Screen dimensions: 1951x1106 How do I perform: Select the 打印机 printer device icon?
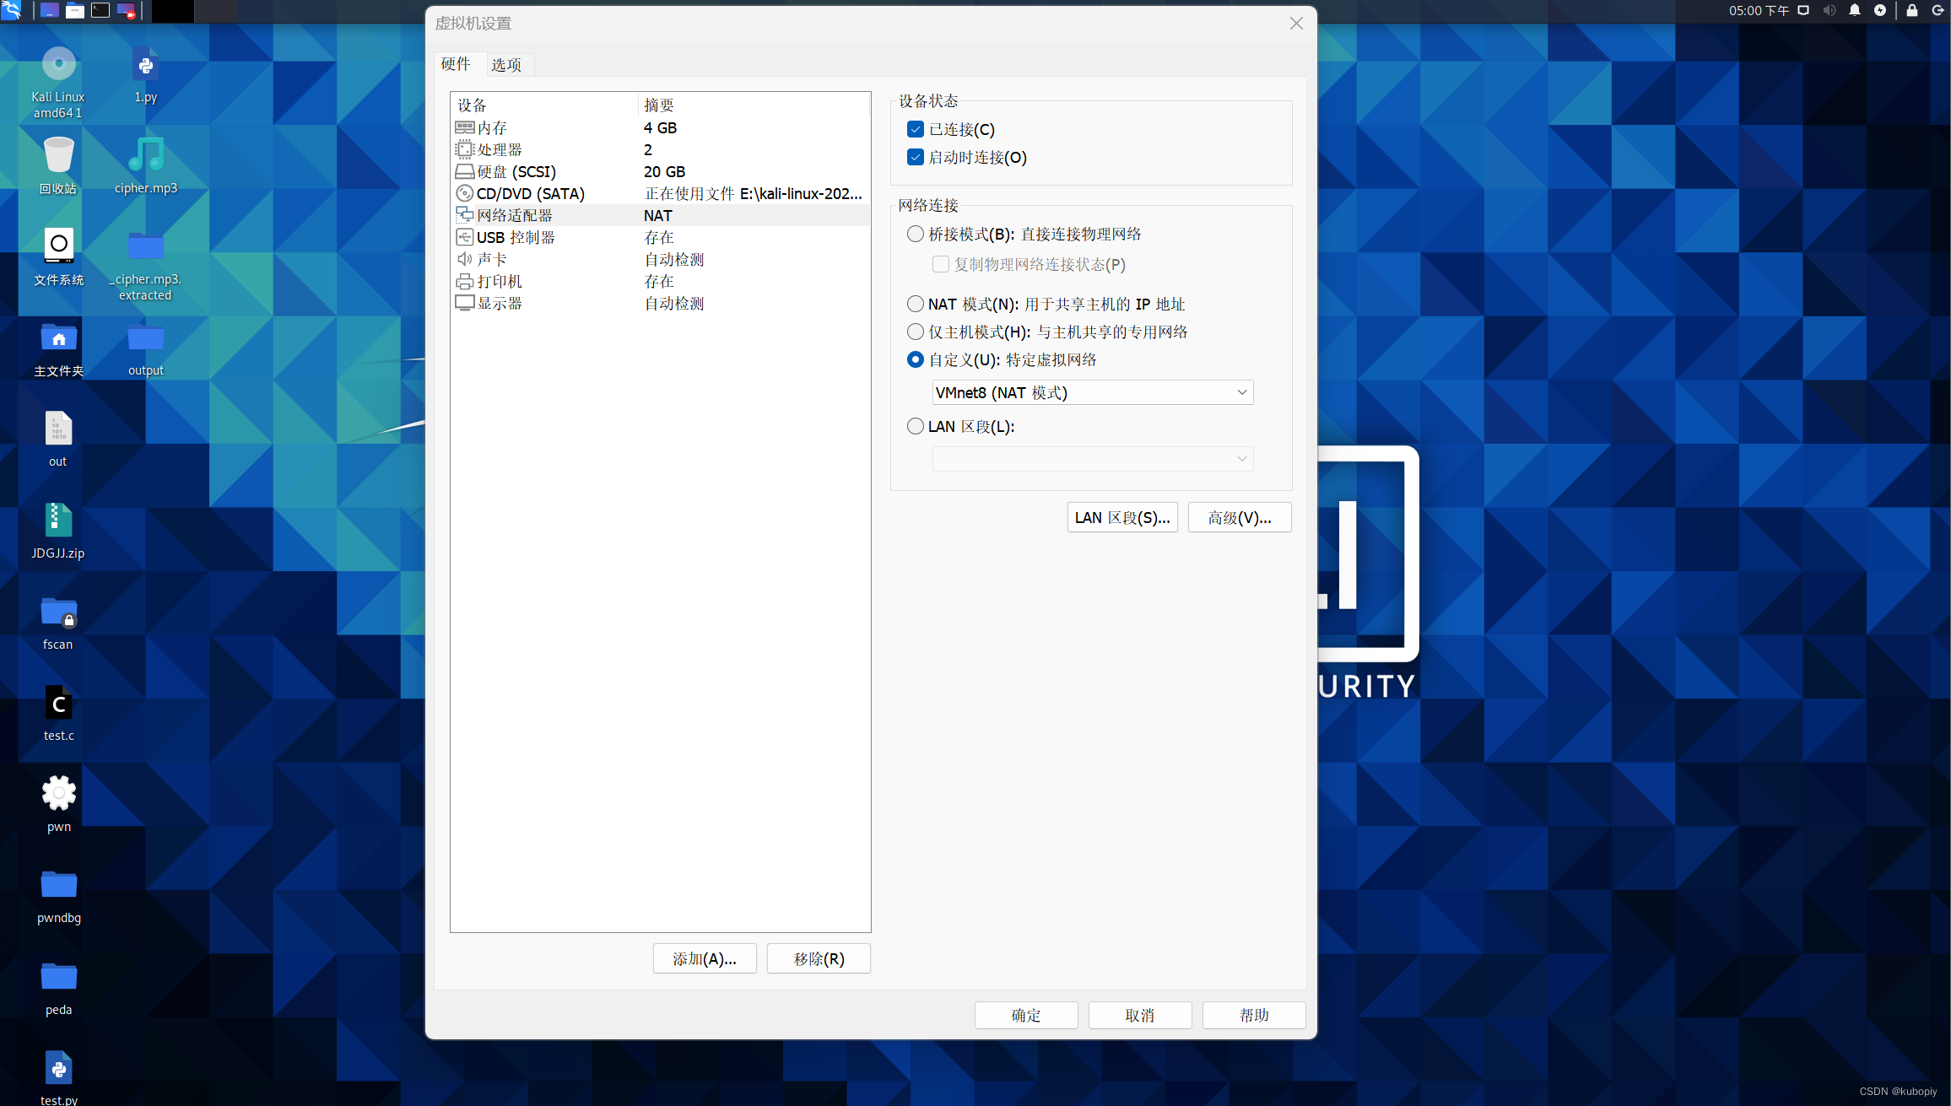tap(464, 281)
